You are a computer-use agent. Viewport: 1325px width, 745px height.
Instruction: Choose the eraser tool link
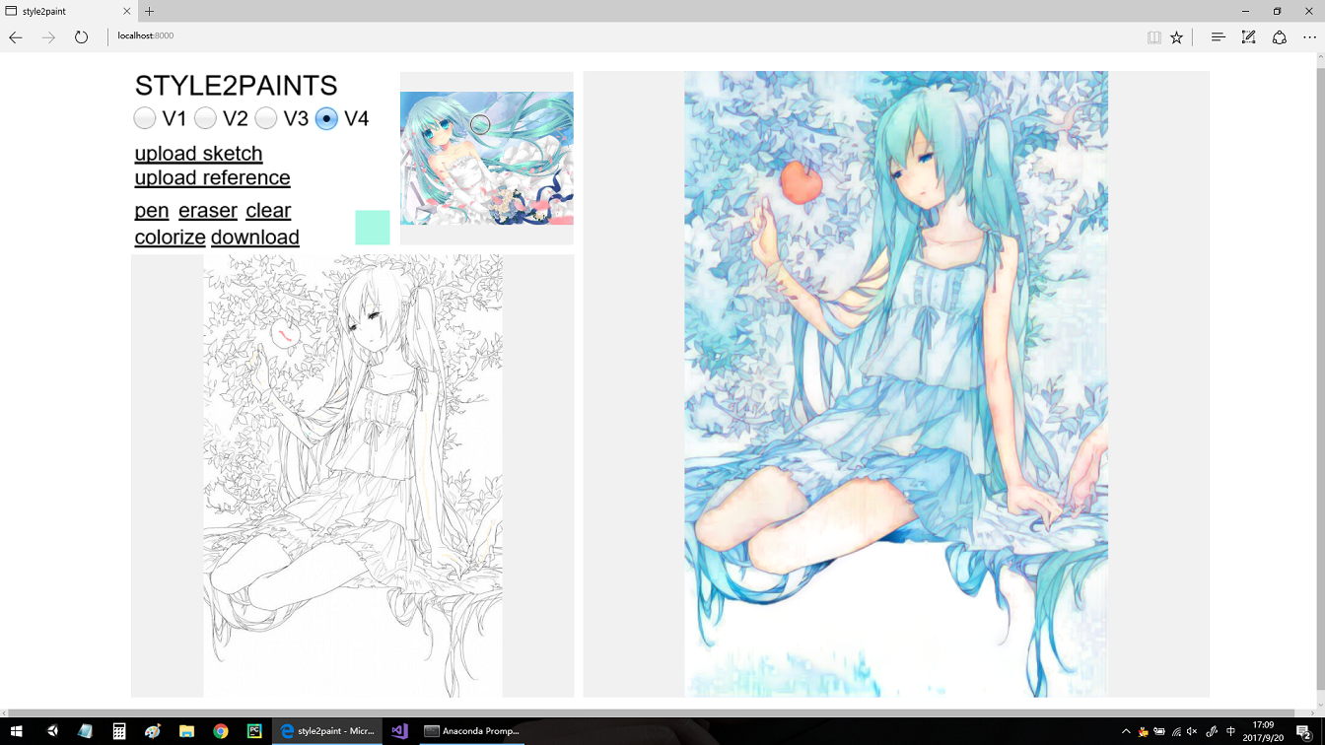tap(208, 211)
